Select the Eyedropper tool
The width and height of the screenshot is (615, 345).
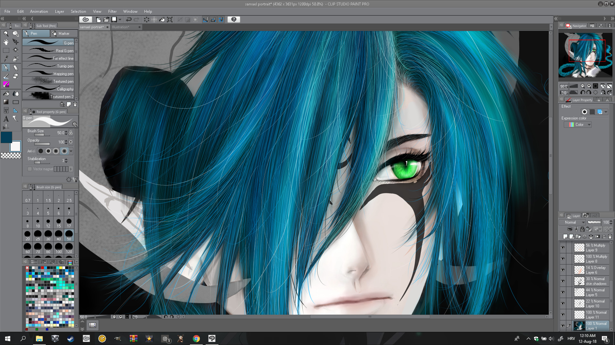(x=6, y=58)
